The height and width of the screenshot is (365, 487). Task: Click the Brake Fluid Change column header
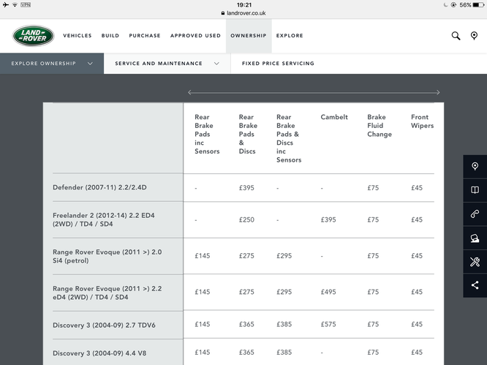(x=380, y=126)
